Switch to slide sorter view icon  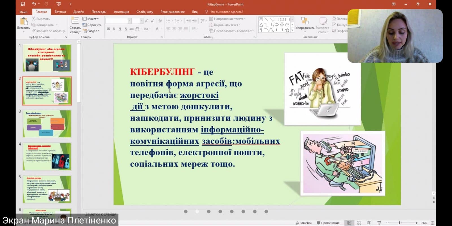pyautogui.click(x=359, y=223)
